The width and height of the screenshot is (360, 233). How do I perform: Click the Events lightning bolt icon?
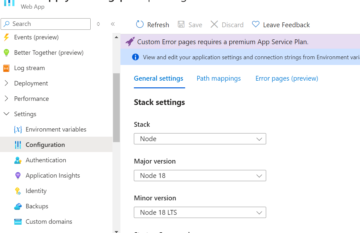[x=6, y=37]
